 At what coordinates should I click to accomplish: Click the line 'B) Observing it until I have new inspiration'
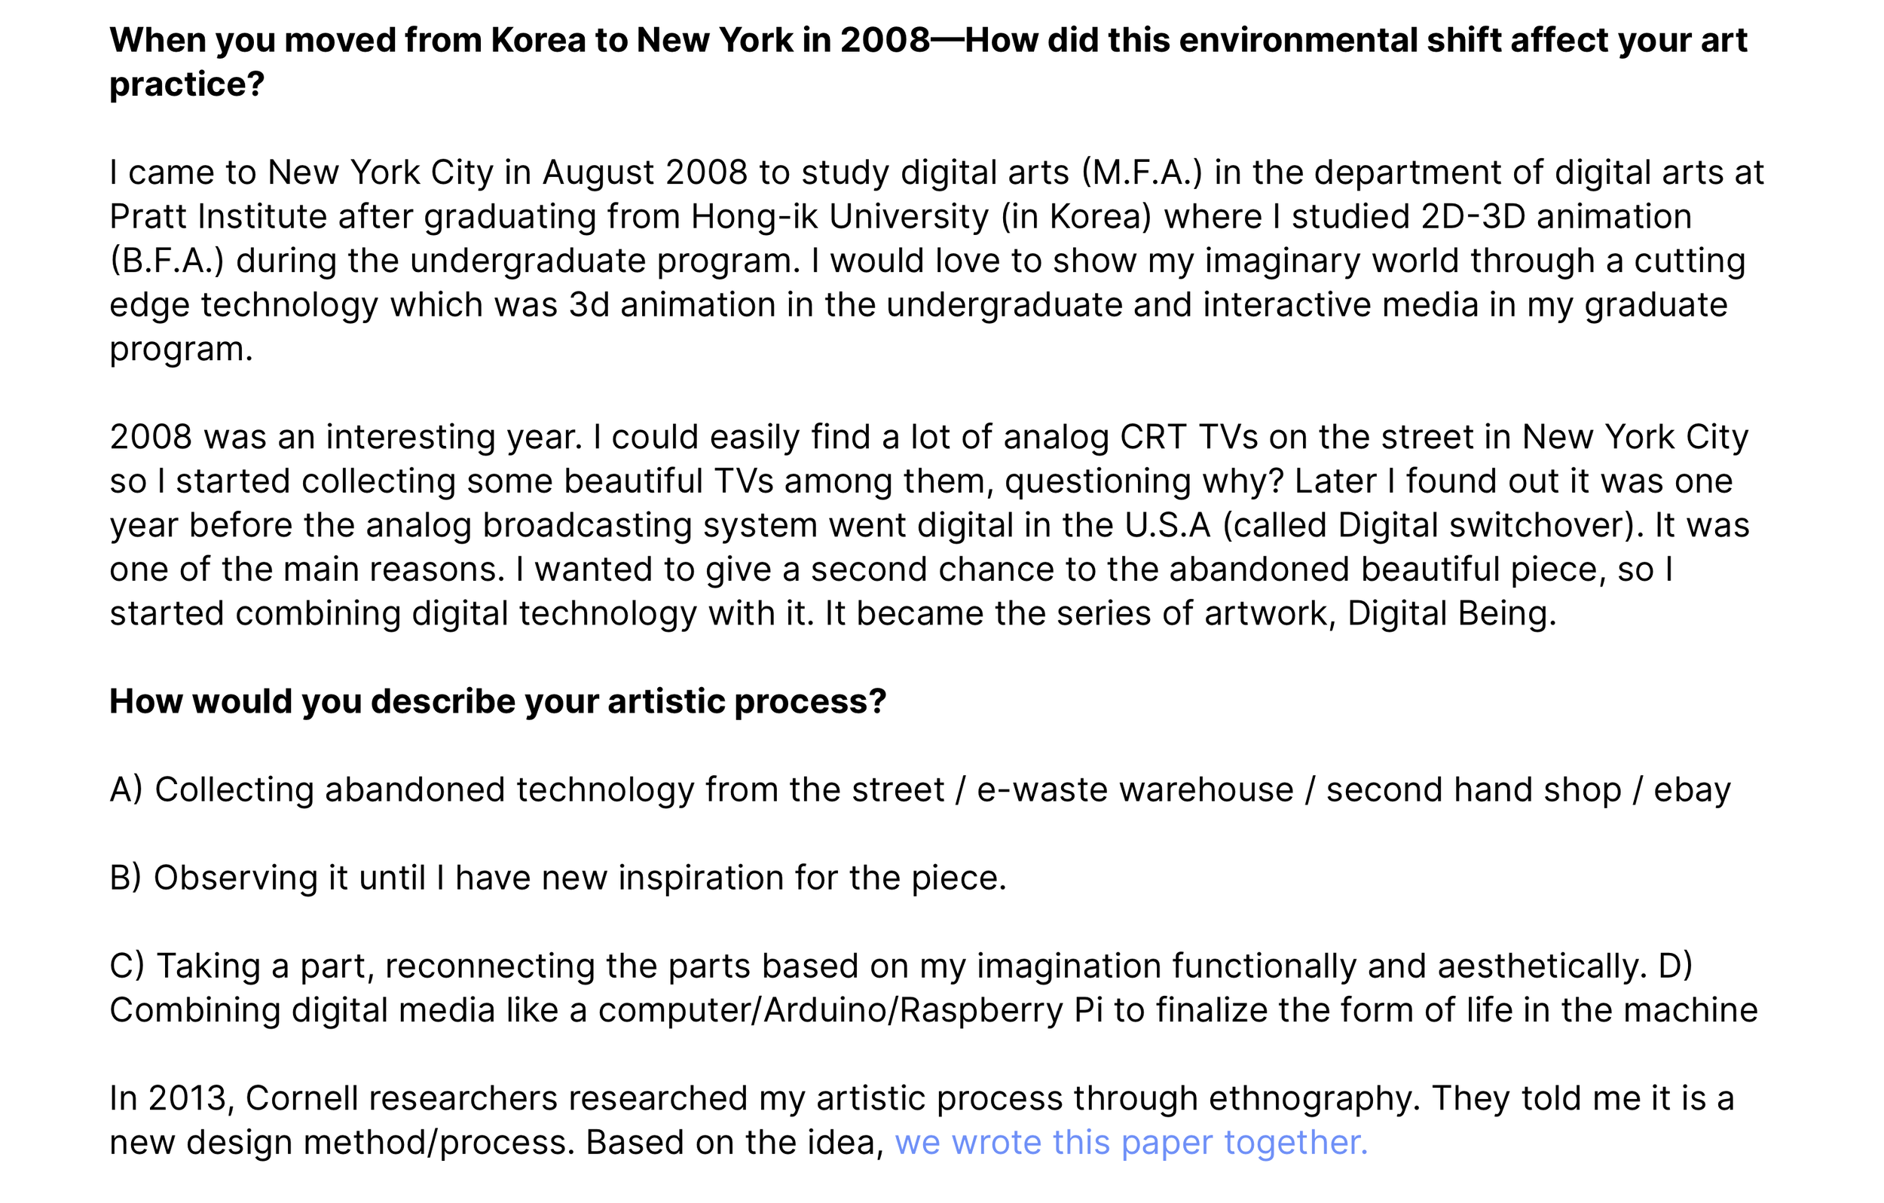558,878
